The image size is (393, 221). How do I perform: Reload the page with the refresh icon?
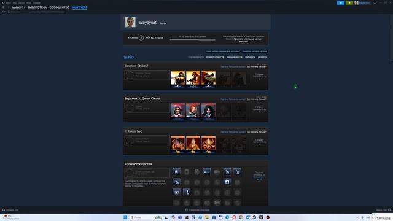pyautogui.click(x=4, y=12)
